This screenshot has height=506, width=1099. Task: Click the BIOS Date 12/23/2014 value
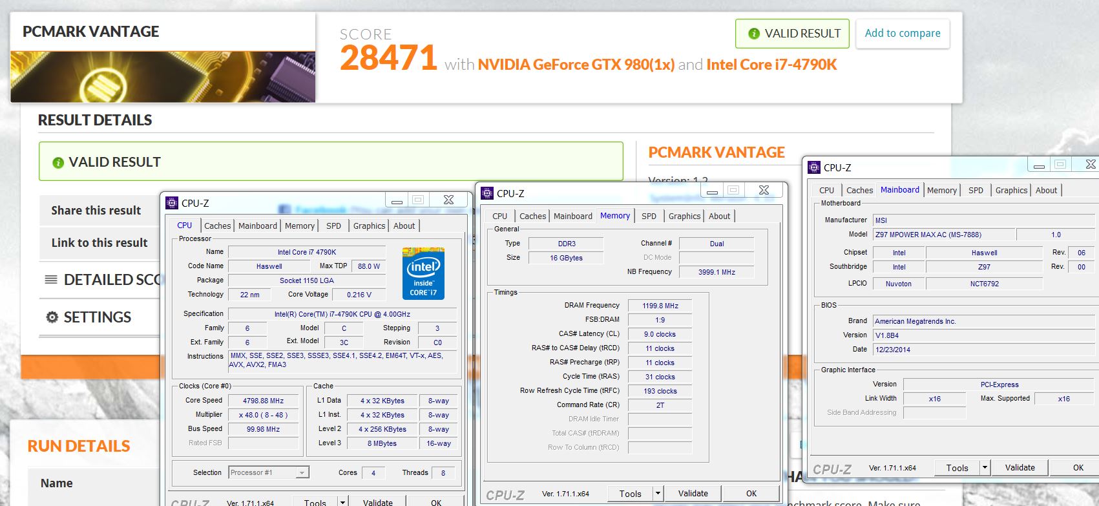coord(983,350)
